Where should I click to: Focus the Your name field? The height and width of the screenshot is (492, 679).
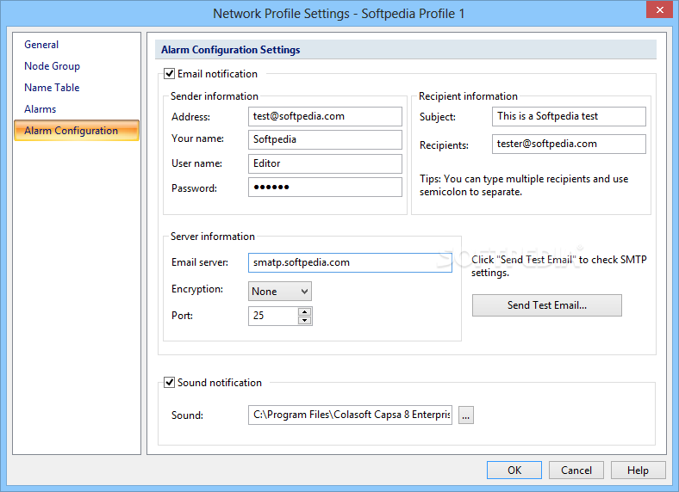pos(325,139)
